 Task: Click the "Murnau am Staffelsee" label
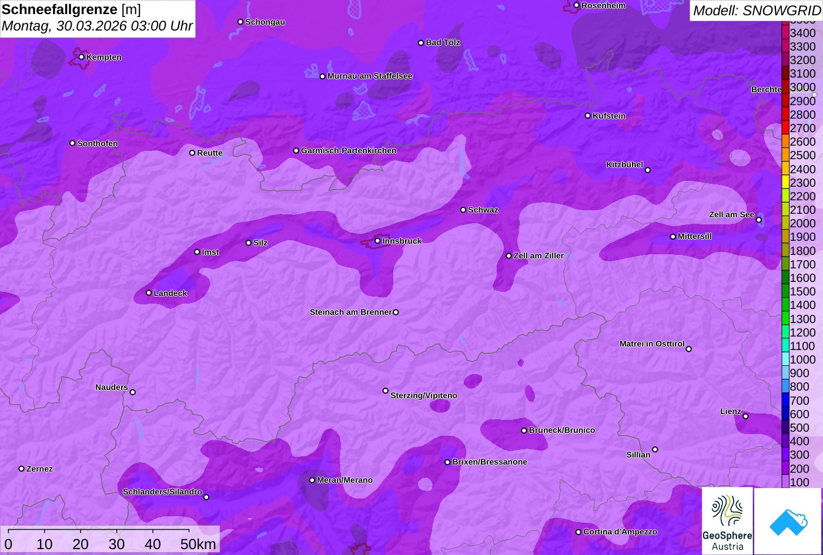tap(370, 76)
